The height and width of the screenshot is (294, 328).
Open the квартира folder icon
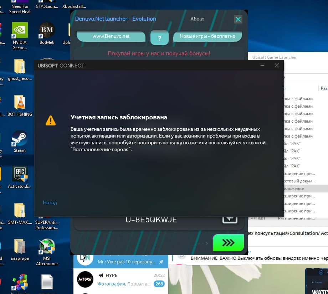click(20, 247)
